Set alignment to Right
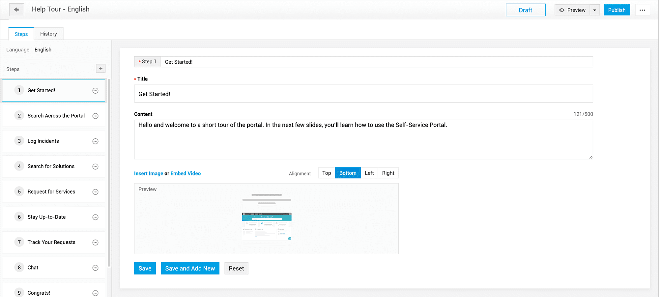This screenshot has width=659, height=297. coord(388,173)
